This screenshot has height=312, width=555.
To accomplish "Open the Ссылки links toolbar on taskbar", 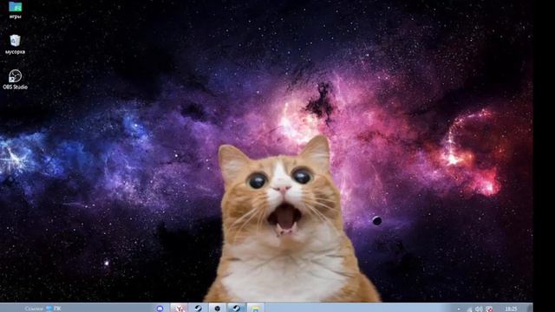I will [x=33, y=309].
